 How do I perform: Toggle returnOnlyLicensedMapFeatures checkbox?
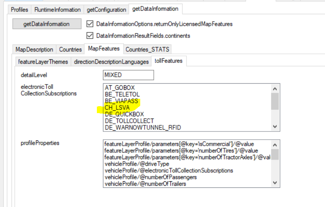coord(90,24)
